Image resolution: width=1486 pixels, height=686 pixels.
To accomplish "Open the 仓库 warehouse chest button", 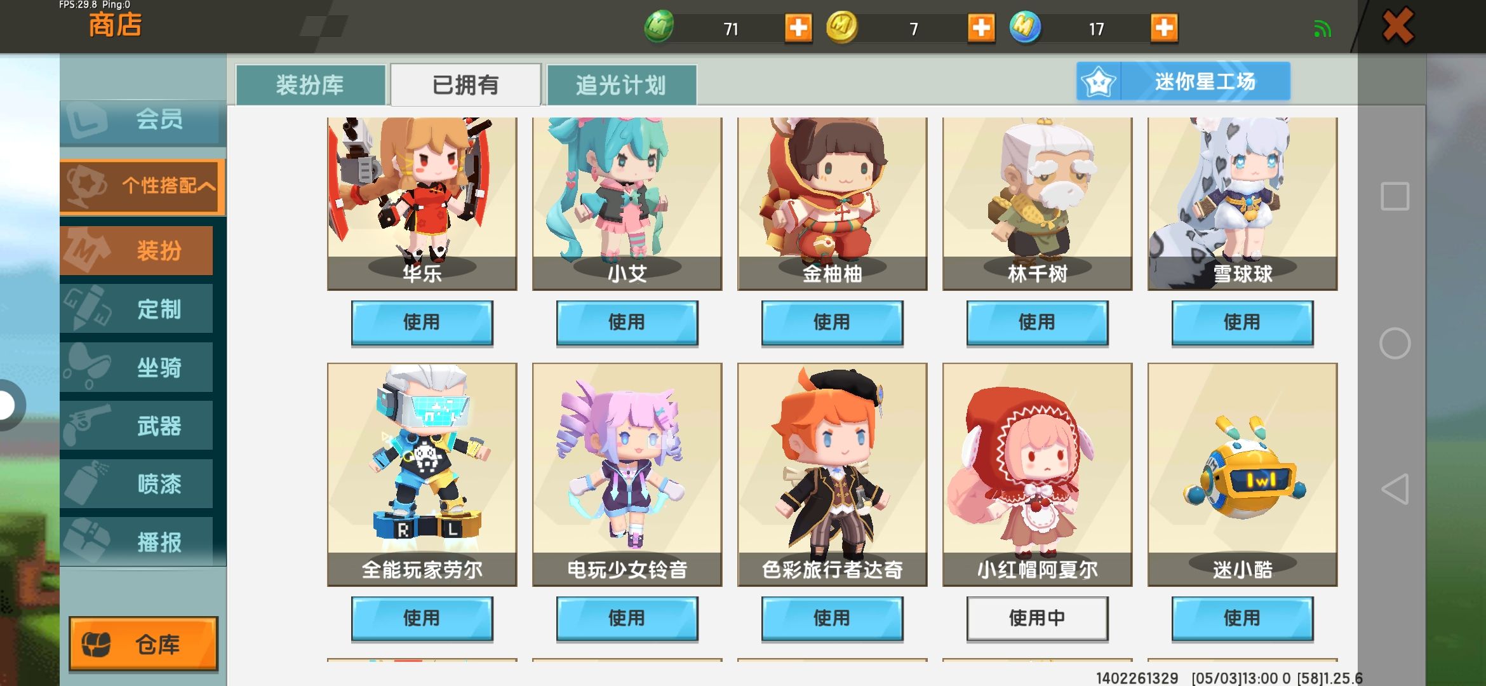I will [144, 644].
